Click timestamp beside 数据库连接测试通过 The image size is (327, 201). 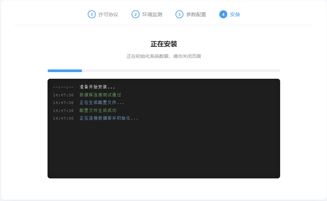63,95
